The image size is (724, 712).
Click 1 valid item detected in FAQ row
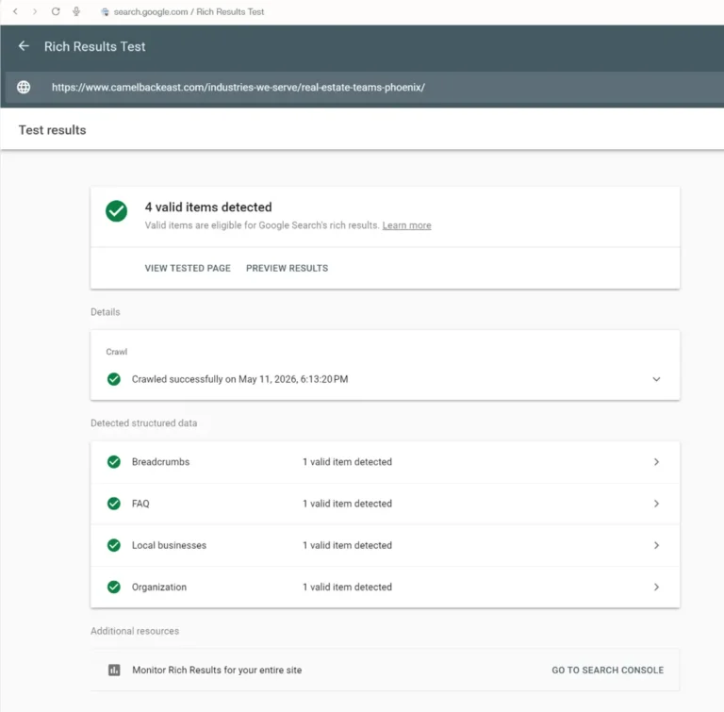click(x=347, y=504)
